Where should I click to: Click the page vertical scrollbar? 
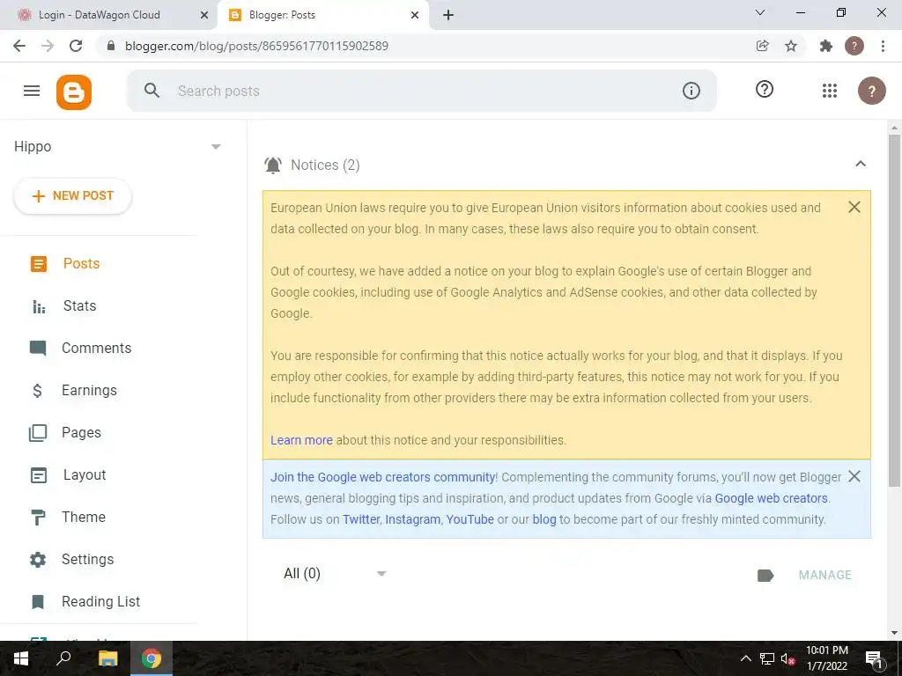coord(894,311)
